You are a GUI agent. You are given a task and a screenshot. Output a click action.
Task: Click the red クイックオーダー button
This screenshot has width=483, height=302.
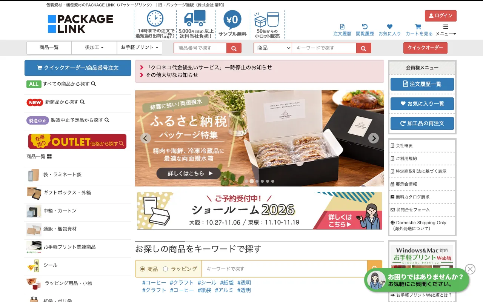425,48
